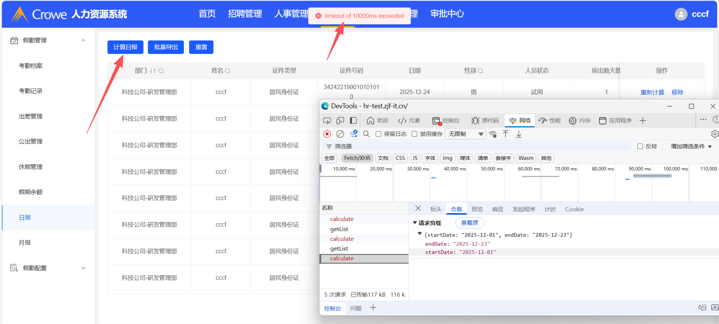Click the import HAR upload arrow

506,134
